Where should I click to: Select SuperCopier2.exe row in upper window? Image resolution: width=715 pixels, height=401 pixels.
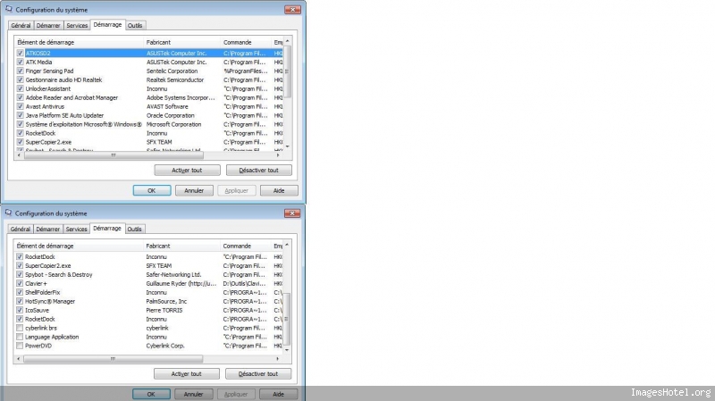click(x=149, y=142)
